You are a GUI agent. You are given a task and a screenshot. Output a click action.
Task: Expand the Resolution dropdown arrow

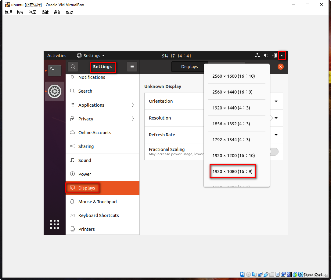click(276, 118)
